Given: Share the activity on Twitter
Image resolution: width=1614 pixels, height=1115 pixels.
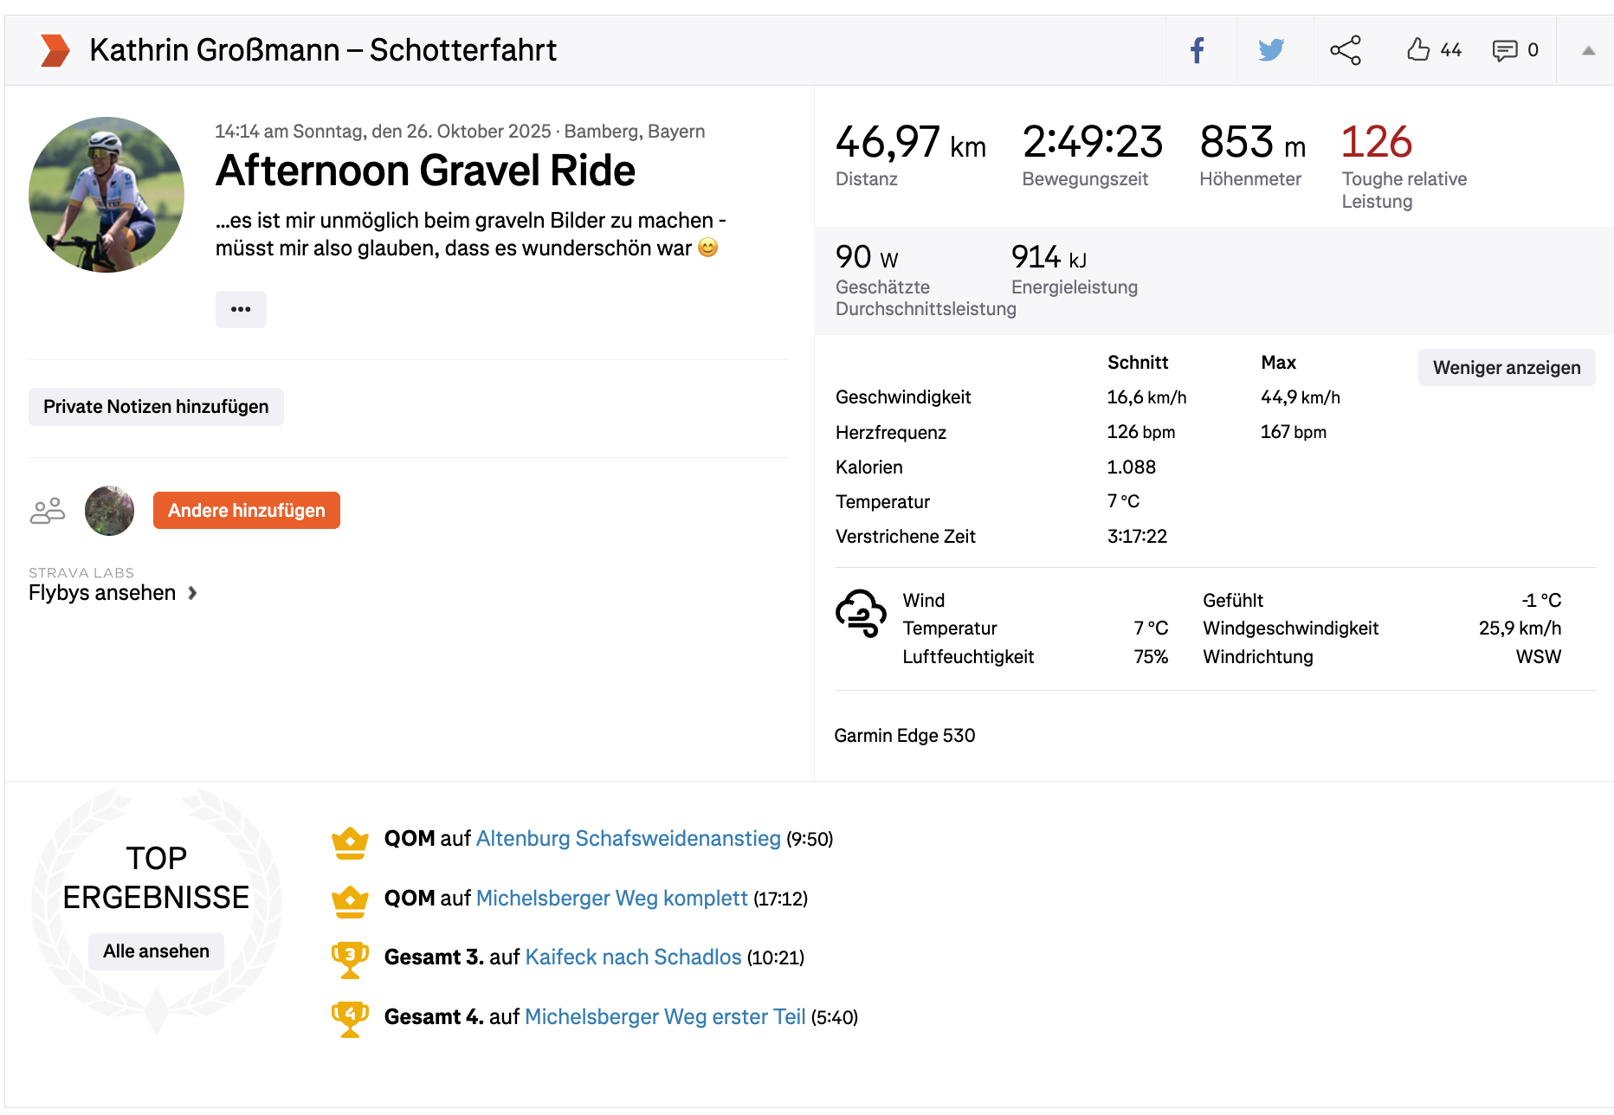Looking at the screenshot, I should point(1271,50).
